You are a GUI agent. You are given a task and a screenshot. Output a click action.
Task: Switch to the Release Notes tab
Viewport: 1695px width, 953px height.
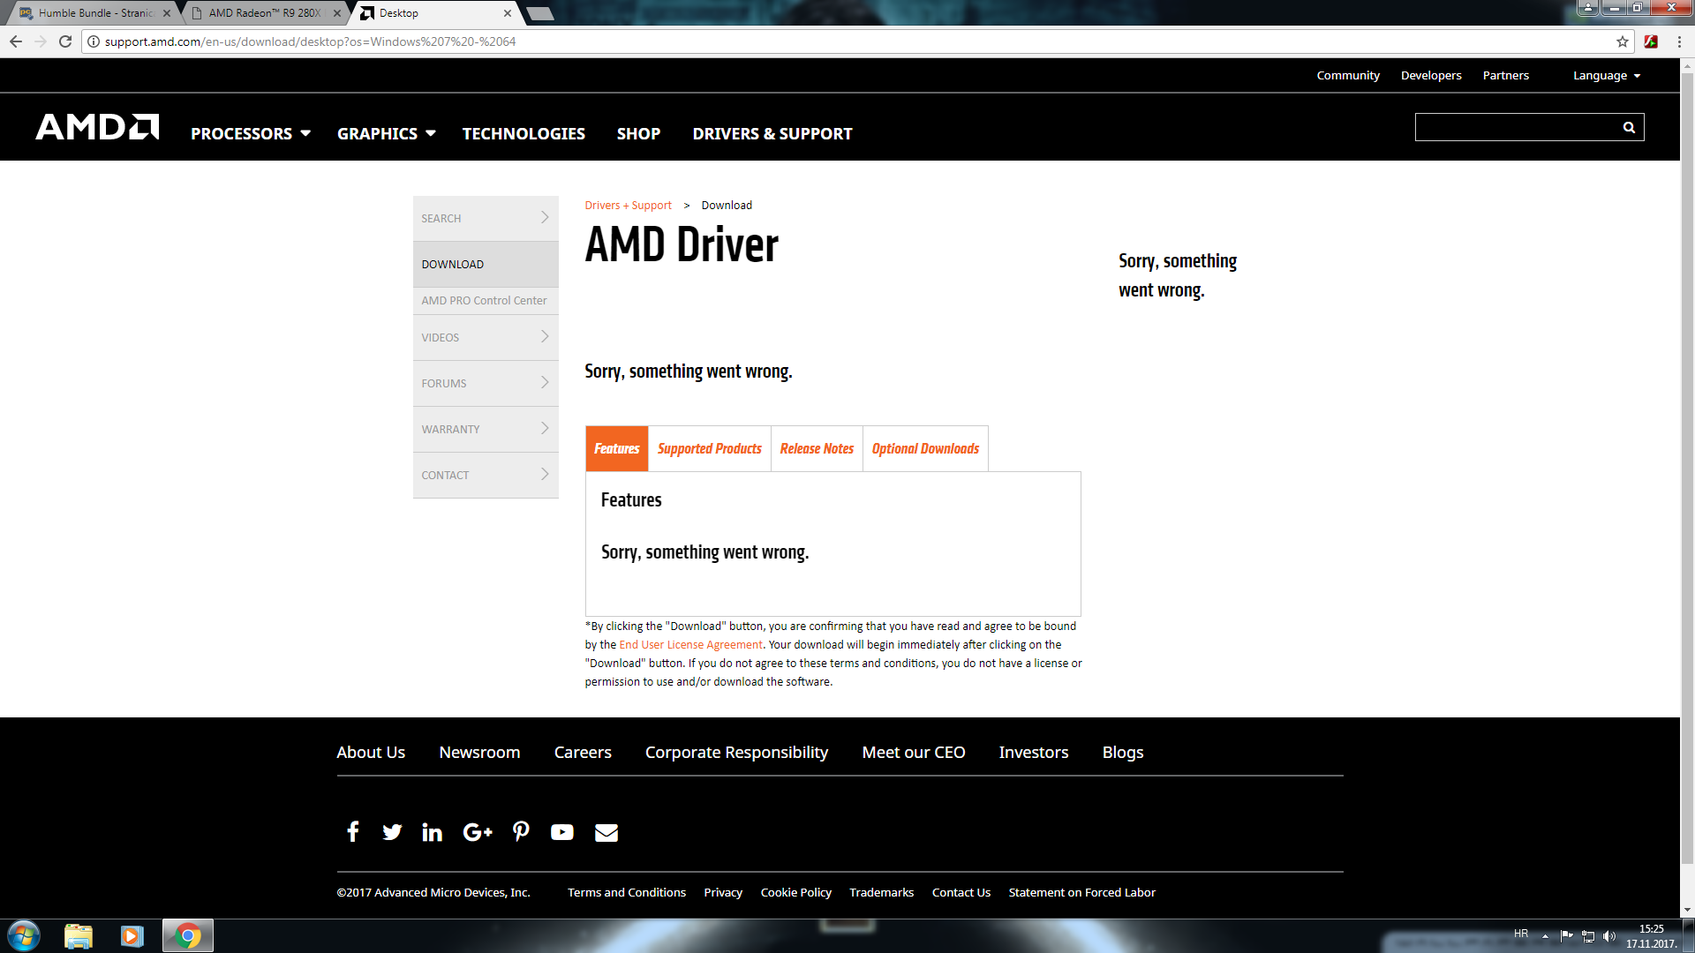click(817, 448)
